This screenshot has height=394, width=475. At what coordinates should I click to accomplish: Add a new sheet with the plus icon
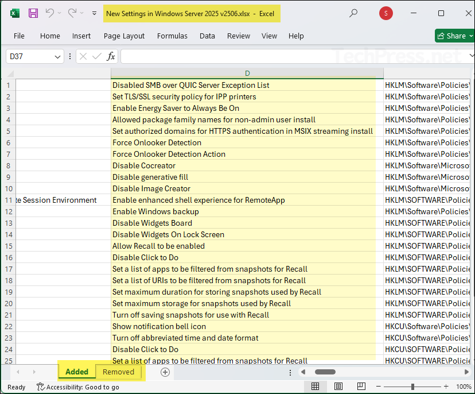click(165, 372)
